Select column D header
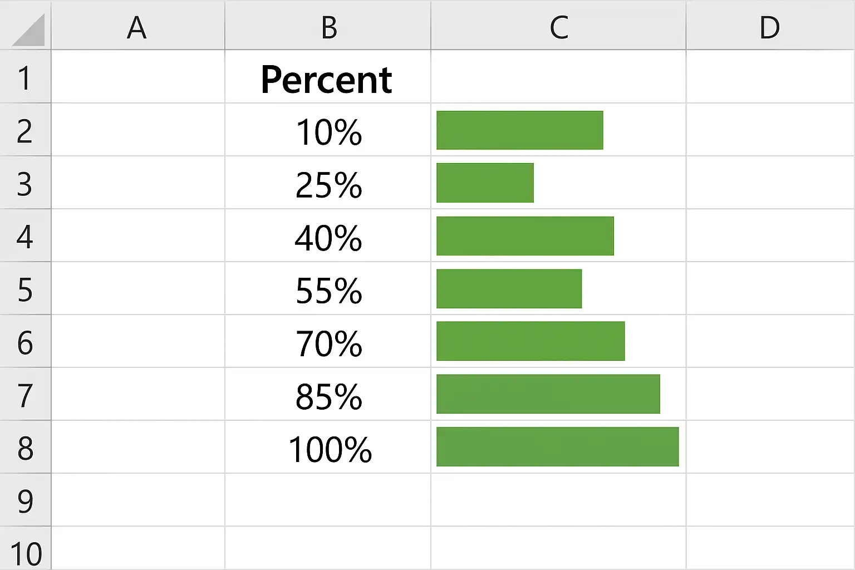Image resolution: width=855 pixels, height=570 pixels. (x=770, y=26)
